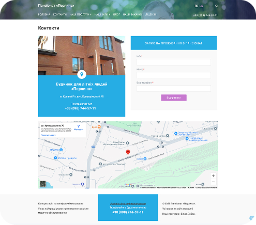Click the phone number input field in form
The image size is (256, 225).
(x=174, y=88)
